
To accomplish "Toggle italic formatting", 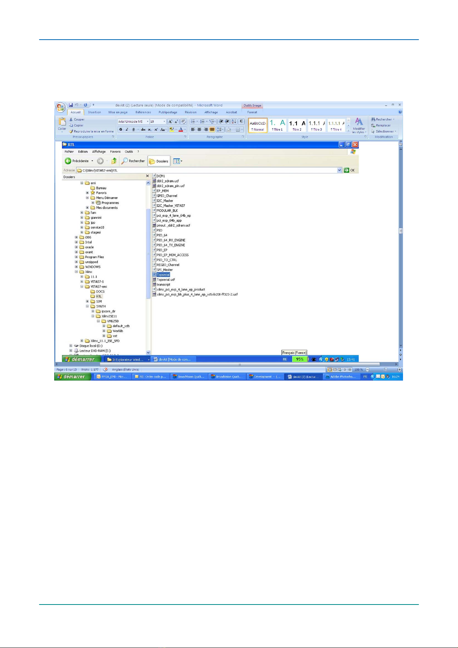I will pos(127,130).
